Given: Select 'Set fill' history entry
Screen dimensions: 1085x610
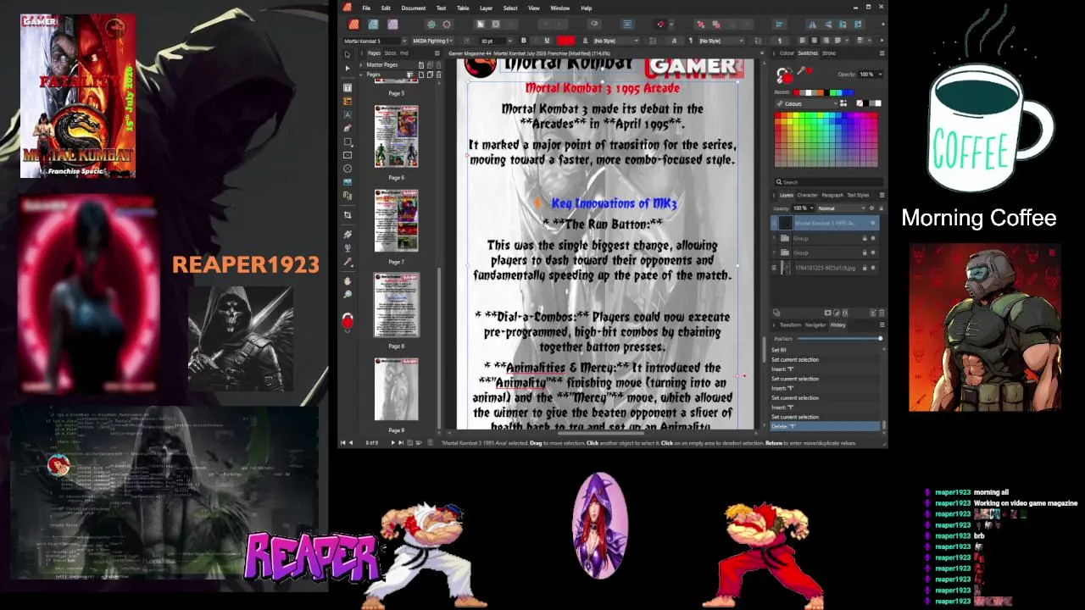Looking at the screenshot, I should [x=824, y=350].
